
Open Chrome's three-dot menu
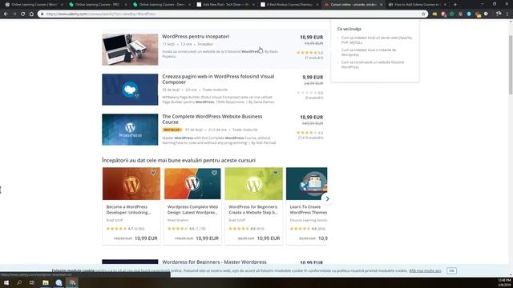tap(507, 14)
